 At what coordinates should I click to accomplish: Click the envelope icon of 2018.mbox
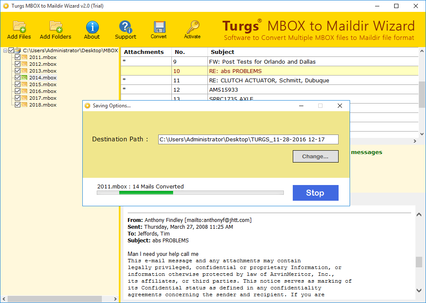24,105
